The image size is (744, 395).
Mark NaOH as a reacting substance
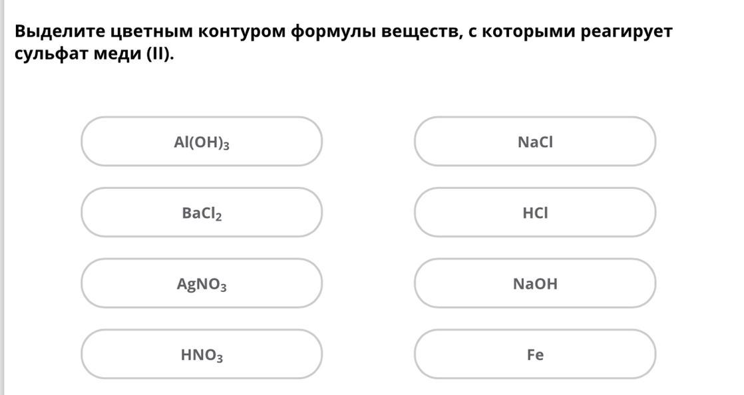tap(535, 283)
